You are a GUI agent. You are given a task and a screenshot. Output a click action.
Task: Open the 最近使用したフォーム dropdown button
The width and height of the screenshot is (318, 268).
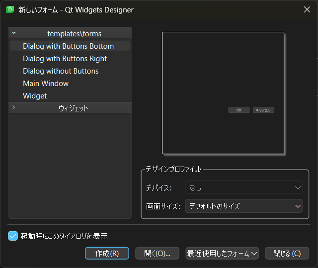click(x=222, y=253)
